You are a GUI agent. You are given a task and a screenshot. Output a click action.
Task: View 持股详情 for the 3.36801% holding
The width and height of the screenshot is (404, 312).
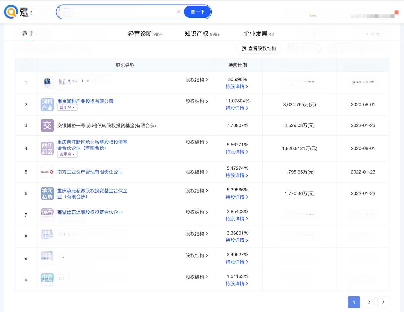(237, 240)
